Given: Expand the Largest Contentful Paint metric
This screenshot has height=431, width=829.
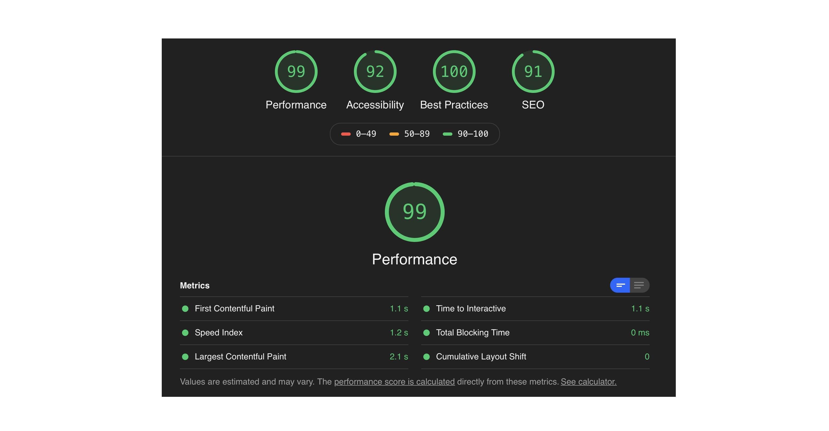Looking at the screenshot, I should click(241, 355).
